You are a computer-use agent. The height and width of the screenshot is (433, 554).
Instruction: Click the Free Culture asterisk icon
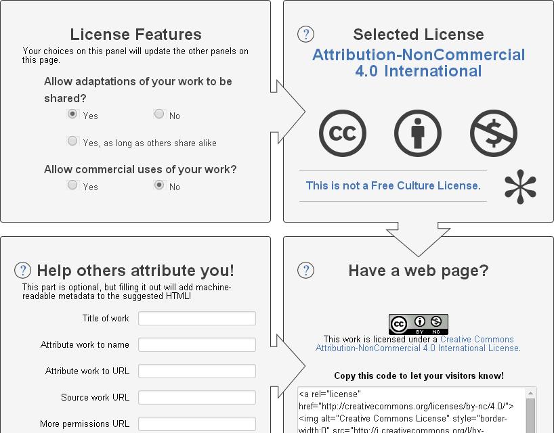click(520, 187)
